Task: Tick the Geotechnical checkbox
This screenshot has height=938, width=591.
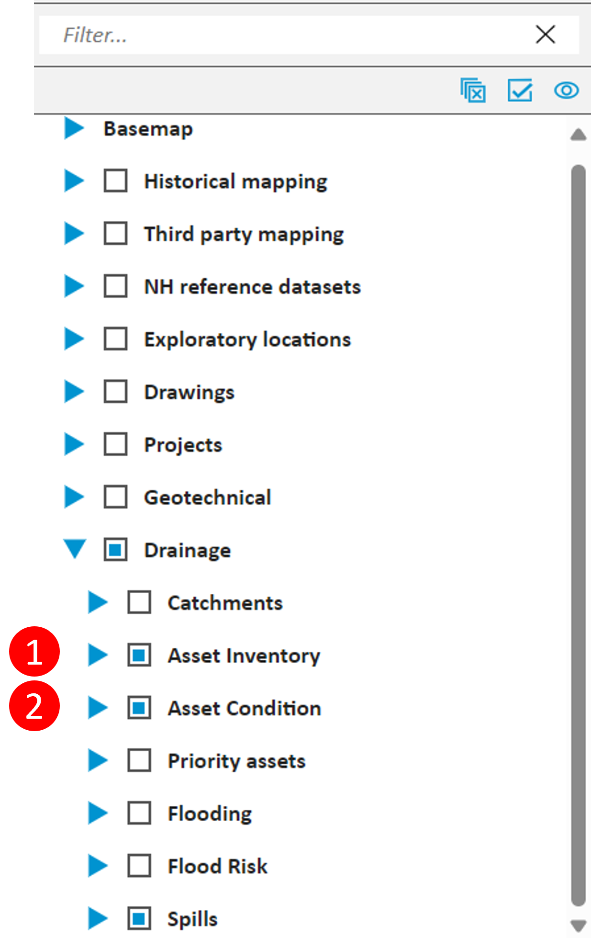Action: pos(115,497)
